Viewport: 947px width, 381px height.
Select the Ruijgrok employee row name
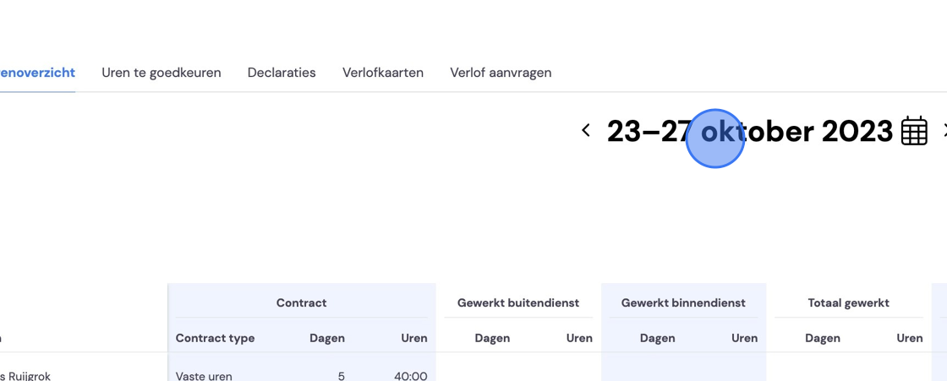(x=25, y=376)
